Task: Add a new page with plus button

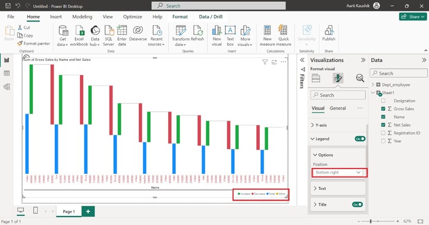Action: pos(88,211)
